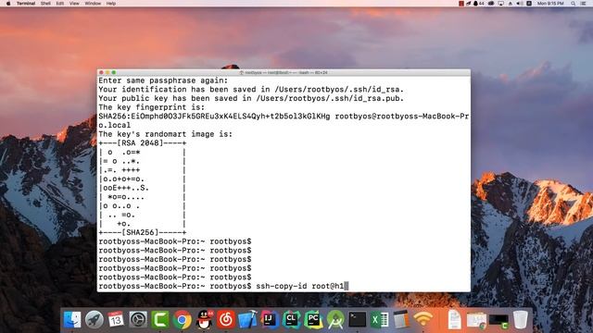
Task: Zoom Terminal window green button
Action: point(114,72)
